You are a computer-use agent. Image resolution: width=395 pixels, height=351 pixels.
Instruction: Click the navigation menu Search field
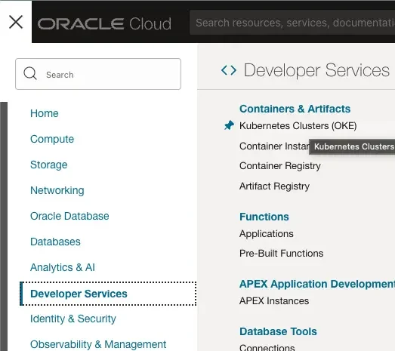pos(98,74)
